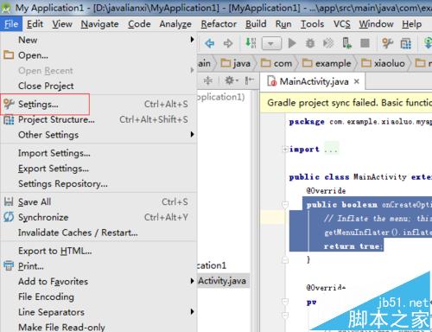Expand Add to Favorites submenu
Viewport: 432px width, 332px height.
[98, 281]
